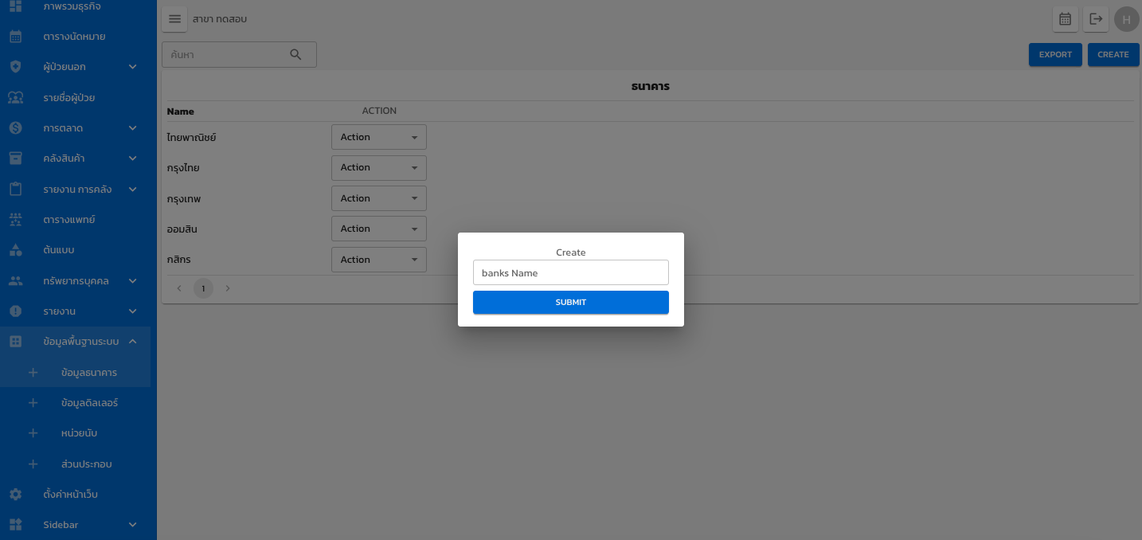
Task: Go to previous page arrow
Action: (179, 288)
